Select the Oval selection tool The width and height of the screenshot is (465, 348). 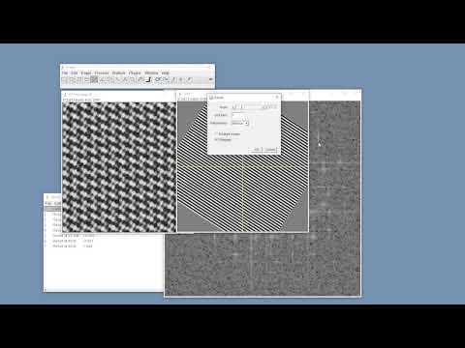click(71, 79)
